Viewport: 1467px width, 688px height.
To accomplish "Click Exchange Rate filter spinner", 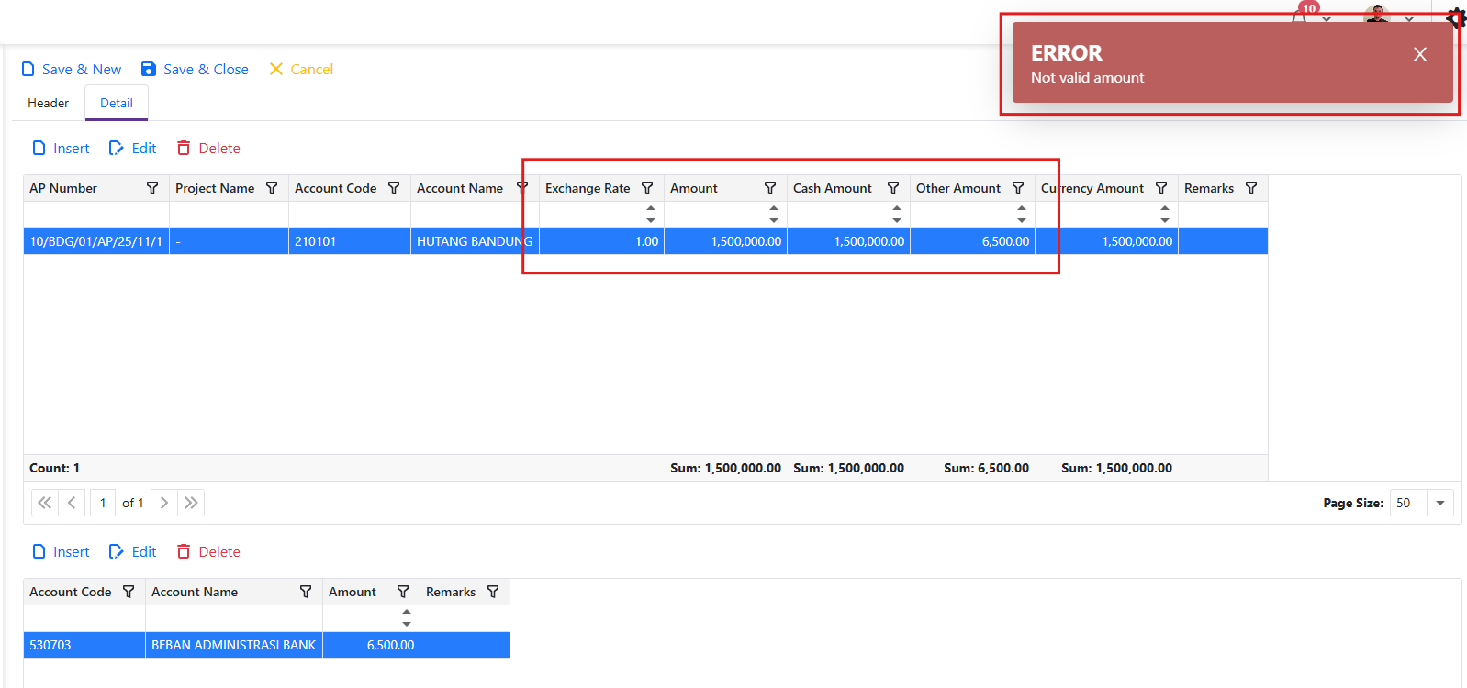I will (x=651, y=214).
